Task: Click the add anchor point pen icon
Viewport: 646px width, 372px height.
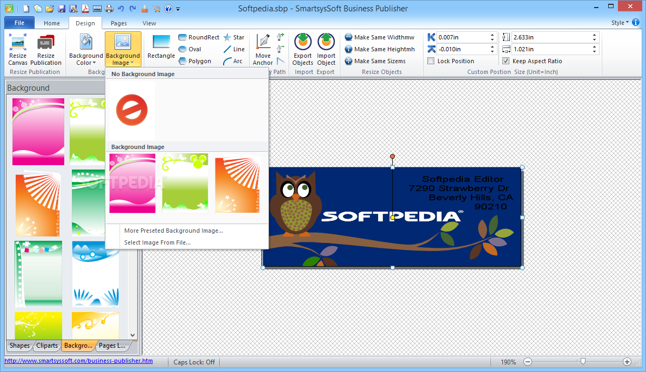Action: point(280,37)
